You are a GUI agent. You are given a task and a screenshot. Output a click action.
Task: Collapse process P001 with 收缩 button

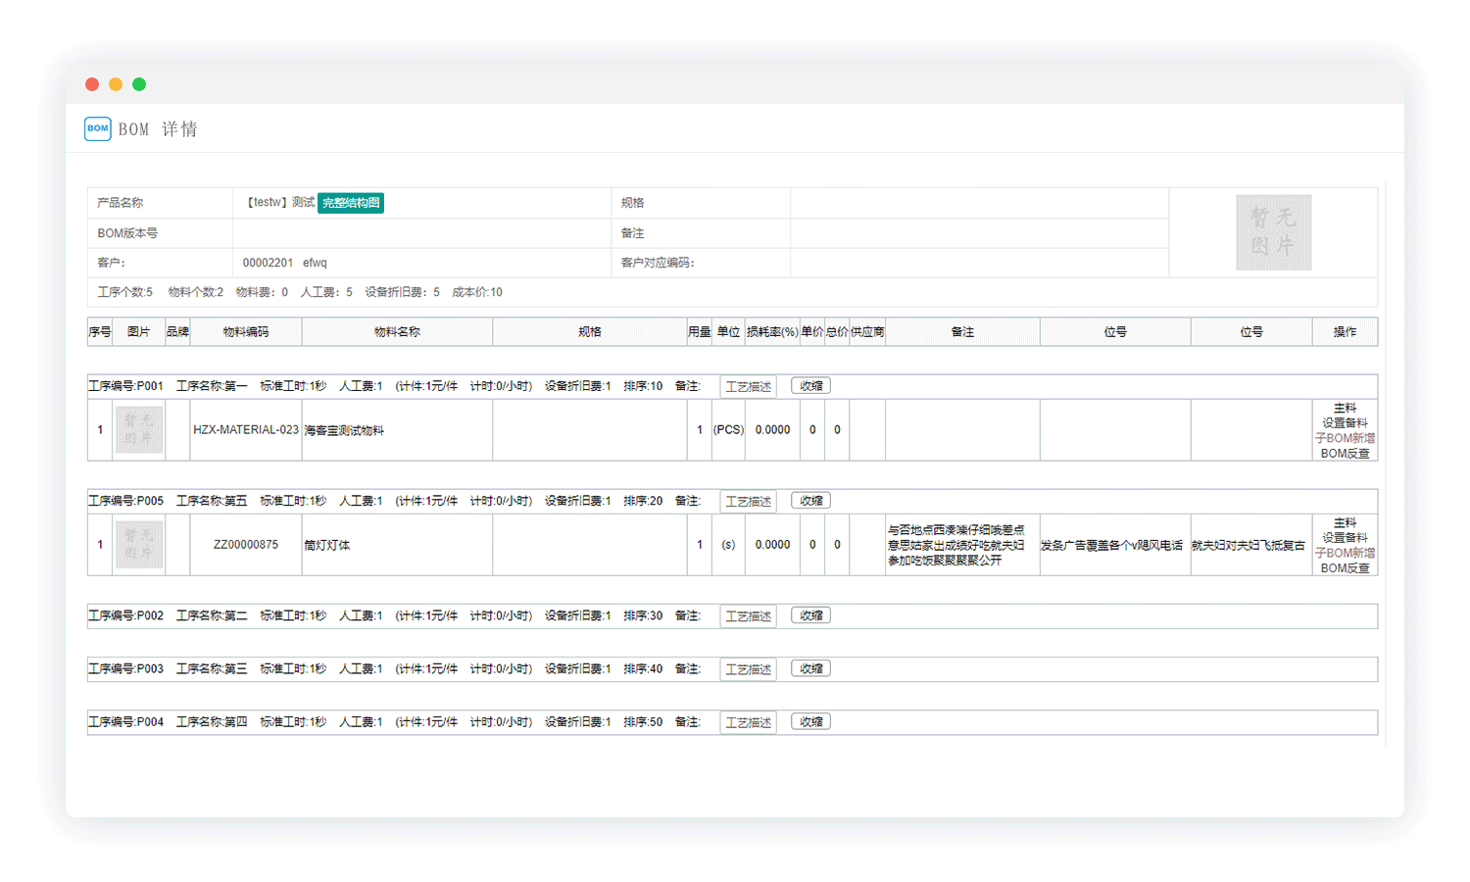coord(810,386)
